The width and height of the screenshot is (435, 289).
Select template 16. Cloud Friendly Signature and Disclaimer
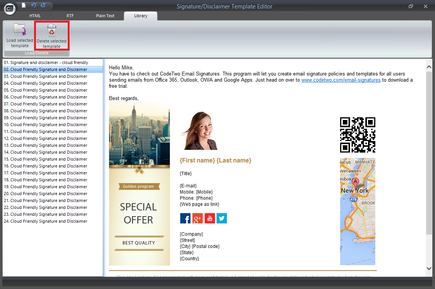click(x=53, y=166)
